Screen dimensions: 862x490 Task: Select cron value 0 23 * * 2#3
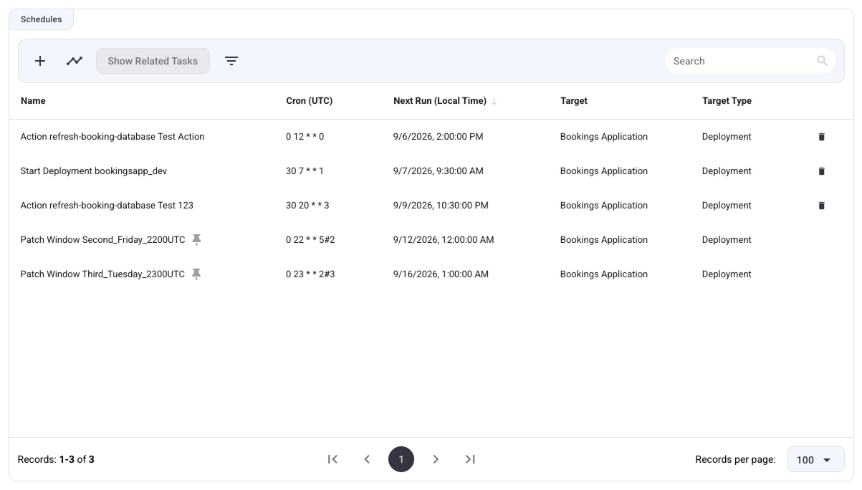(x=310, y=274)
